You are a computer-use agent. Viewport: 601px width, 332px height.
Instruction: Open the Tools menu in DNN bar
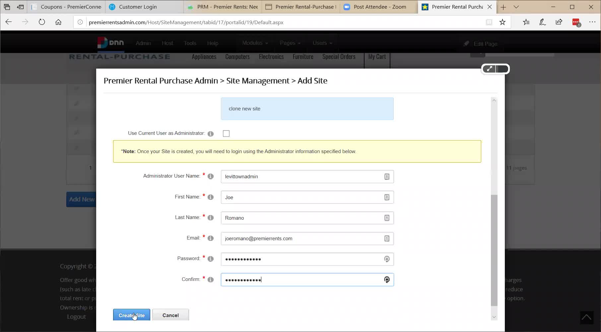(190, 43)
